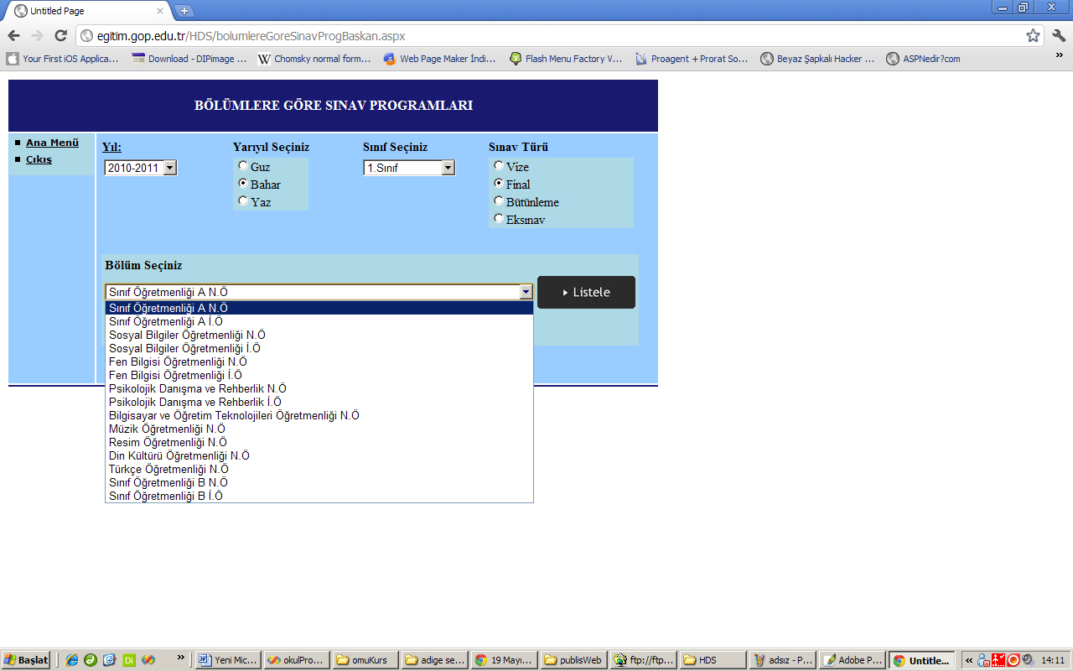Expand the 1.Sınıf class dropdown
1073x671 pixels.
coord(408,168)
